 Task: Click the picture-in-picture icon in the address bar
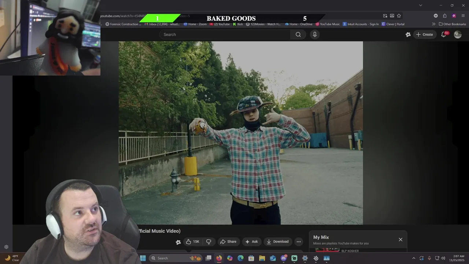tap(385, 16)
